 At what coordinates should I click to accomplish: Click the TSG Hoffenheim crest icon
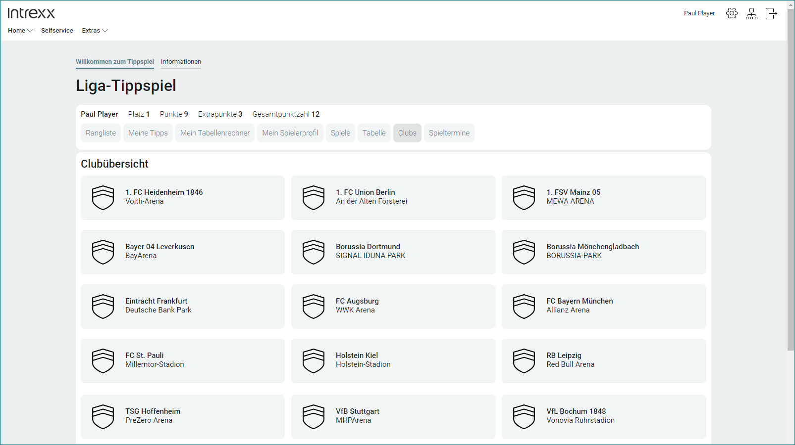tap(103, 417)
